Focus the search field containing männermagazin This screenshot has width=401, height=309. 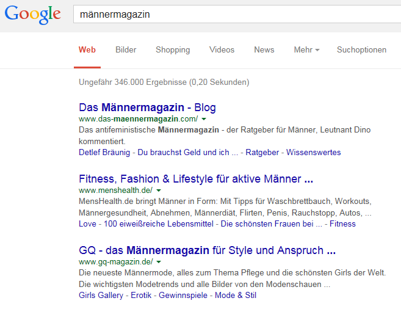(237, 14)
